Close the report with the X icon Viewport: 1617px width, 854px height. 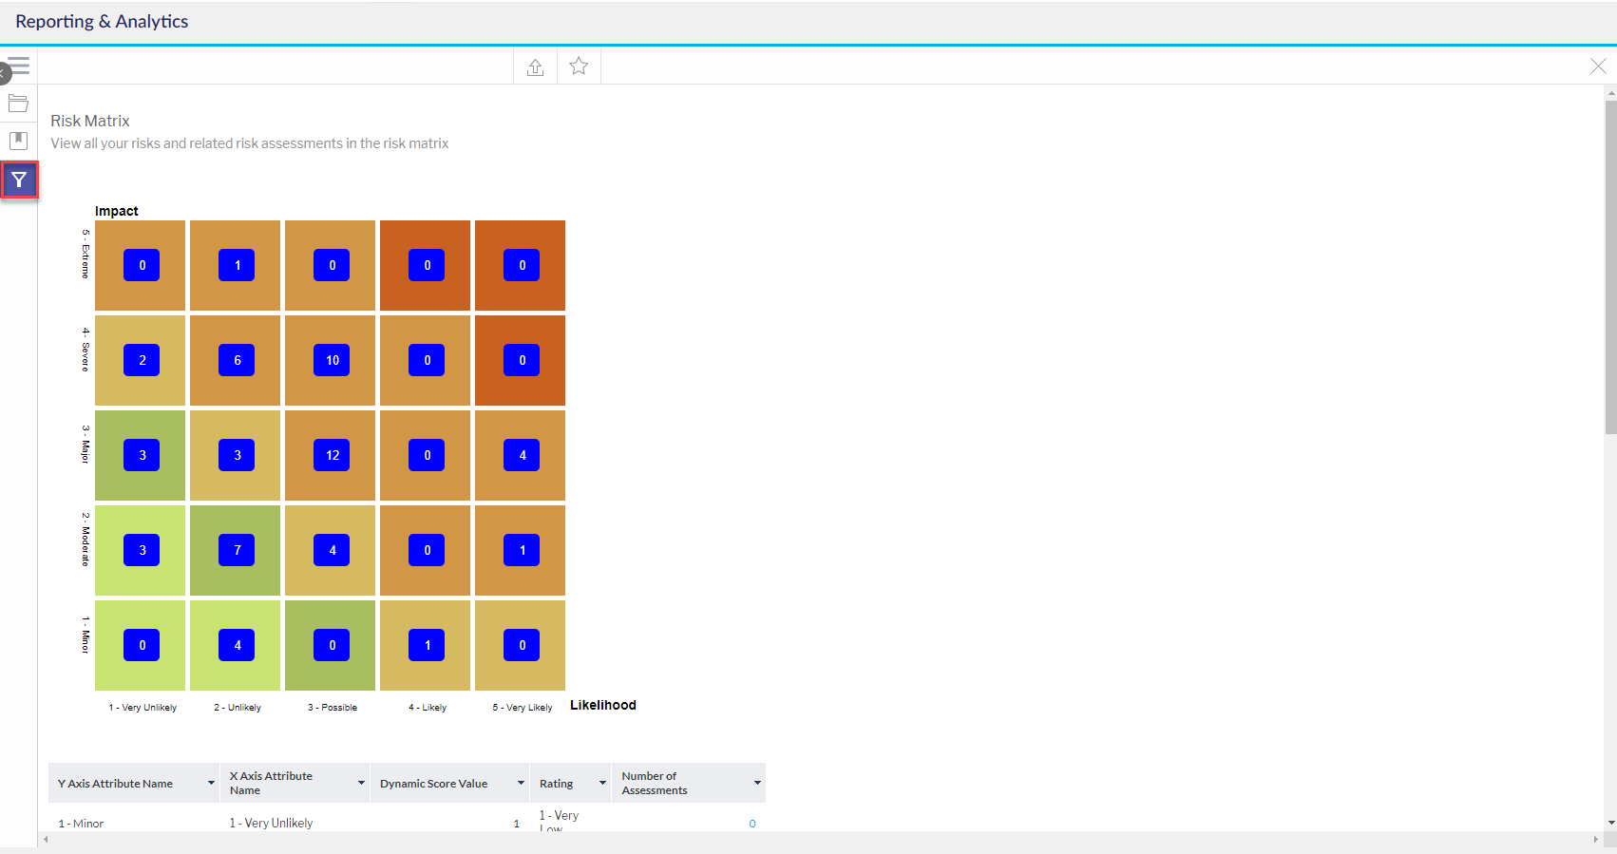pos(1598,66)
